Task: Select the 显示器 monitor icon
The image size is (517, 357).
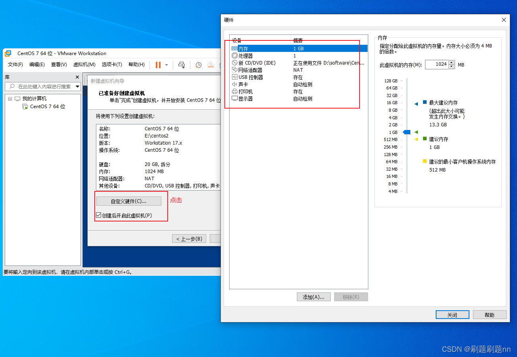Action: (x=235, y=99)
